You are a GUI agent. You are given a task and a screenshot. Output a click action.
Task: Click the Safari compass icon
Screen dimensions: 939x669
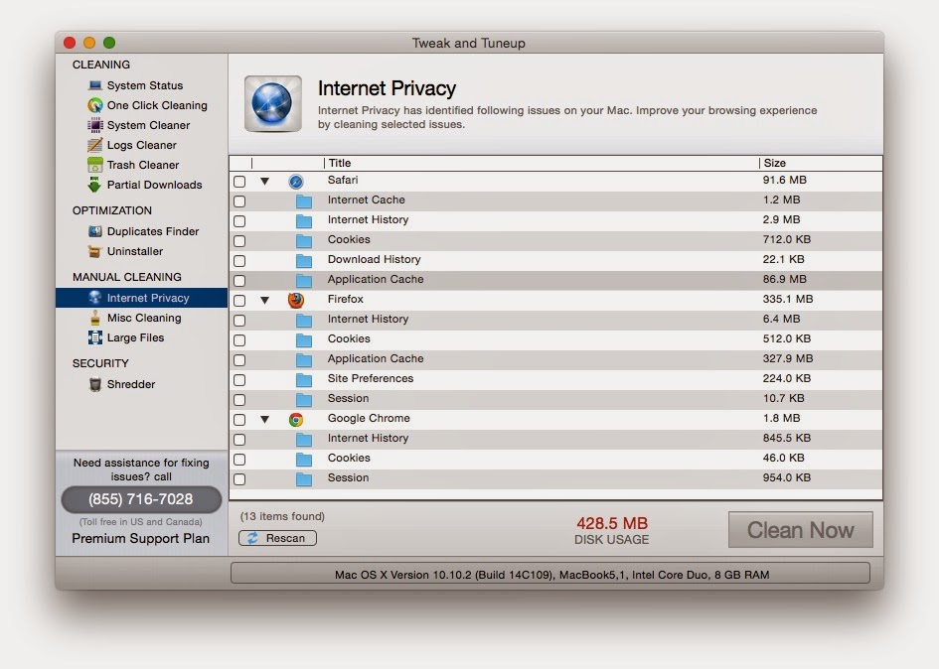point(296,182)
